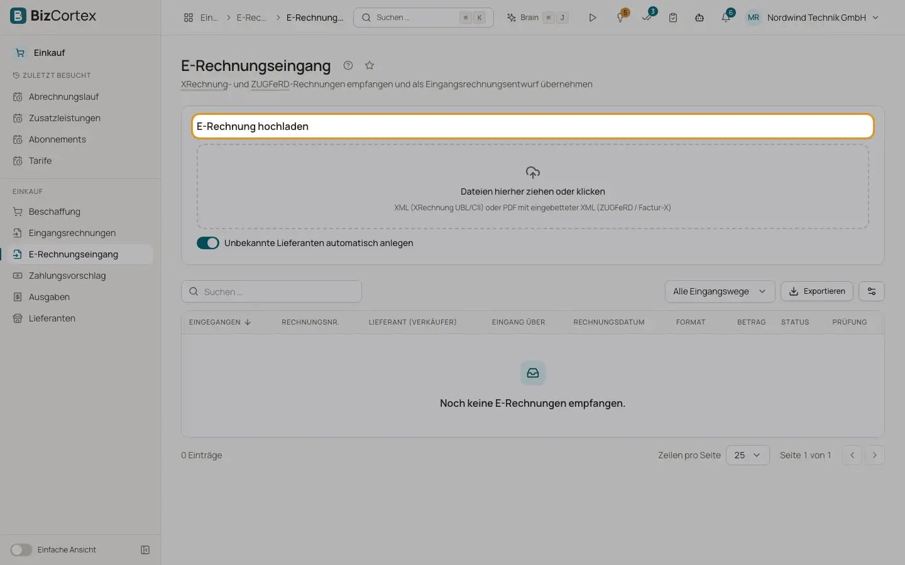Click the table Suchen search field

271,291
